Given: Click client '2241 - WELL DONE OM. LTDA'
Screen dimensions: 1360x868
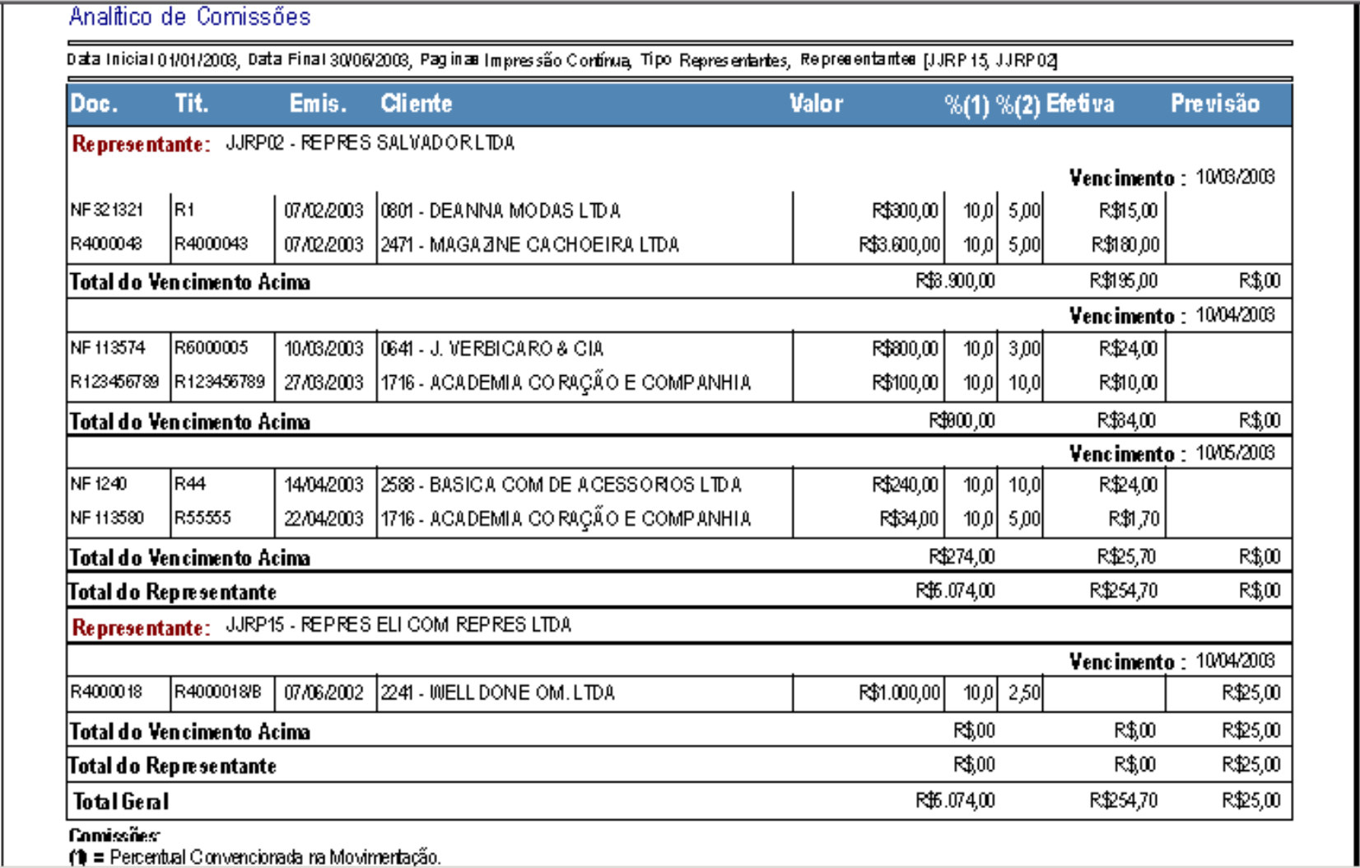Looking at the screenshot, I should (497, 693).
